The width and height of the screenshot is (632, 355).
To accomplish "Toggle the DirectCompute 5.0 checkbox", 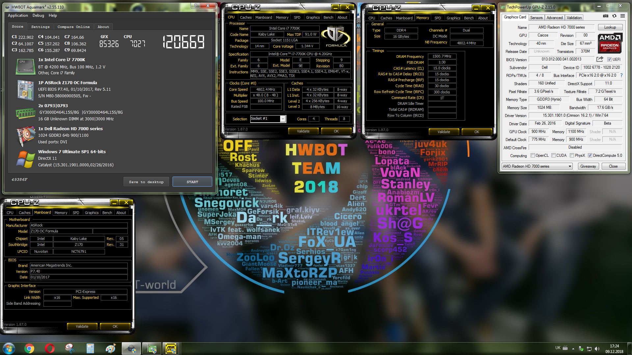I will click(590, 155).
